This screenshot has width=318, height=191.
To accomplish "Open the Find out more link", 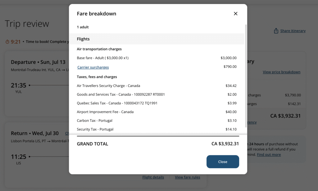I will [x=269, y=155].
